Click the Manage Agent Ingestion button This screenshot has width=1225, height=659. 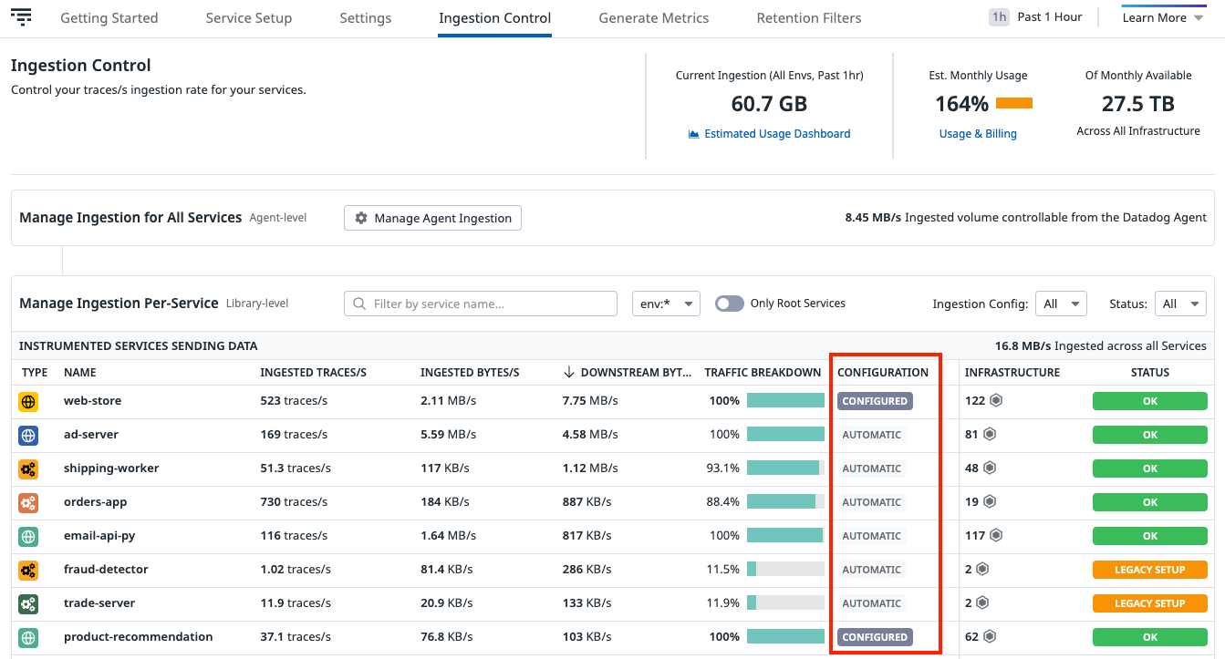[x=432, y=218]
